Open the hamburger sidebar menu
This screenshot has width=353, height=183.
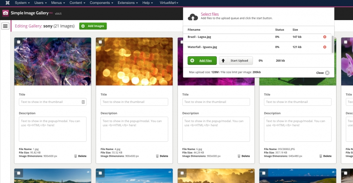click(5, 26)
